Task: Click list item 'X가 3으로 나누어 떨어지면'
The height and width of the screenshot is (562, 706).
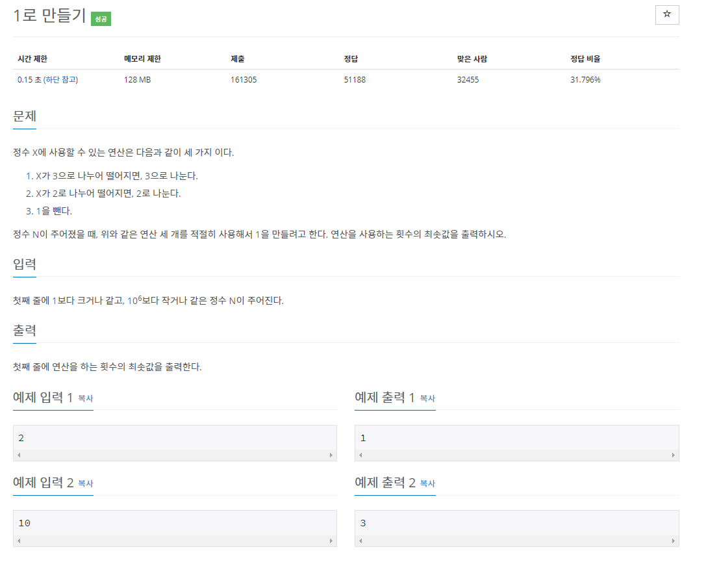Action: pyautogui.click(x=117, y=175)
